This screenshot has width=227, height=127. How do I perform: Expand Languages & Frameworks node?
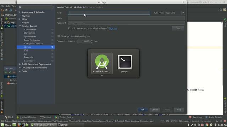pyautogui.click(x=20, y=68)
